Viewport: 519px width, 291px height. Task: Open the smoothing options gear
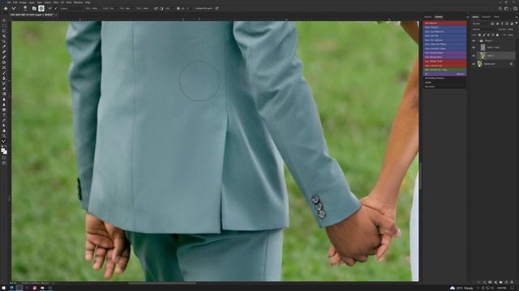point(178,8)
